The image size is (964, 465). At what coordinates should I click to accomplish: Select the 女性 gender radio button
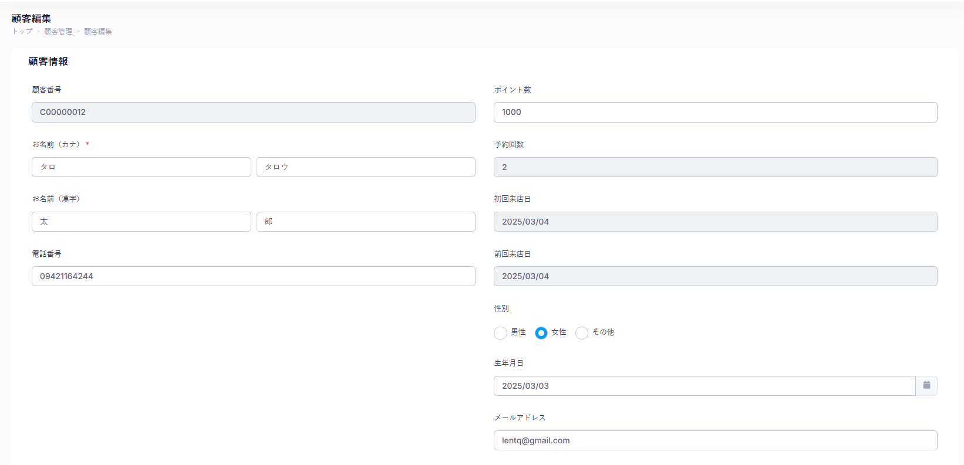(x=541, y=333)
